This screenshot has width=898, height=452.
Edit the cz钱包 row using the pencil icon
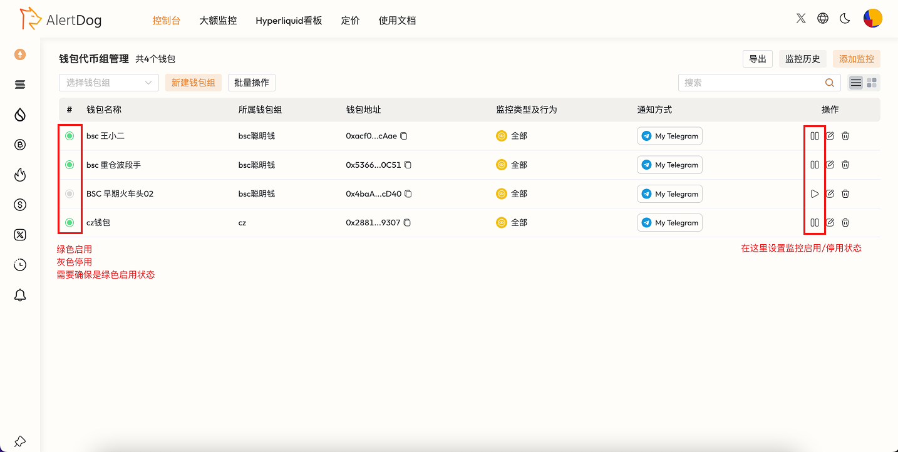point(830,222)
